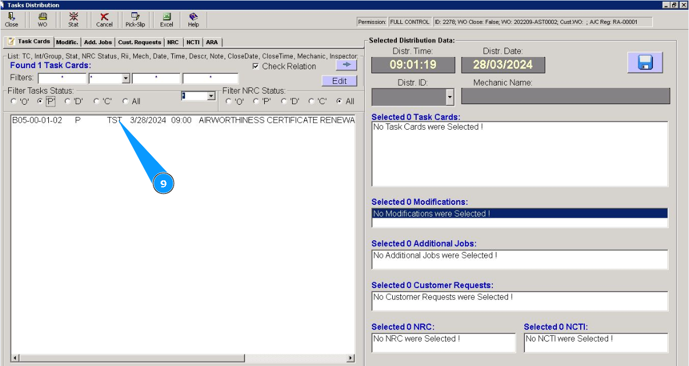Click date 3/28/2024 in task row
Image resolution: width=689 pixels, height=366 pixels.
tap(148, 120)
